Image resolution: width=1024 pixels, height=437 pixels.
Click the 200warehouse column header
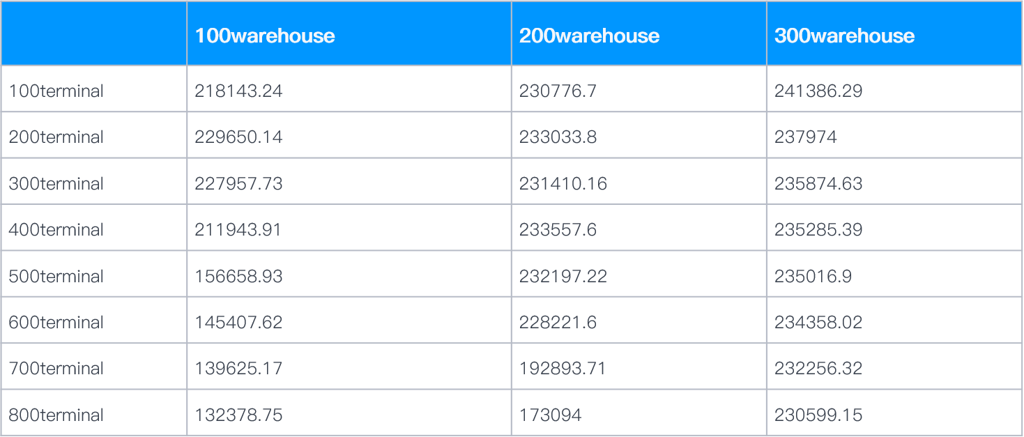coord(589,36)
